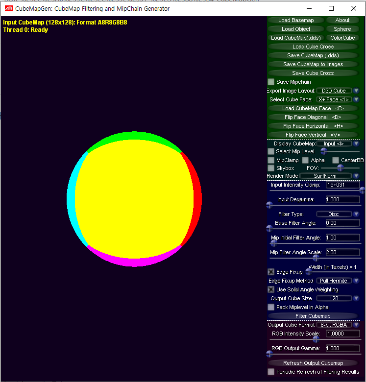Image resolution: width=366 pixels, height=382 pixels.
Task: Click the ColorCube button
Action: (342, 38)
